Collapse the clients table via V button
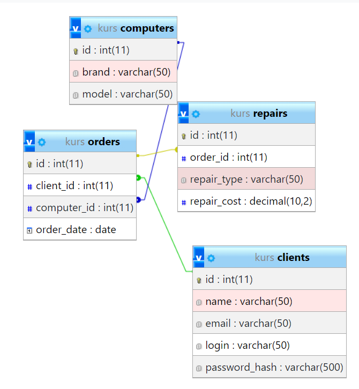The height and width of the screenshot is (389, 359). click(x=199, y=257)
